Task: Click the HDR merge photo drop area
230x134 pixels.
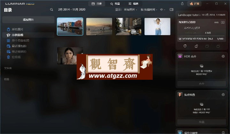Action: (202, 70)
